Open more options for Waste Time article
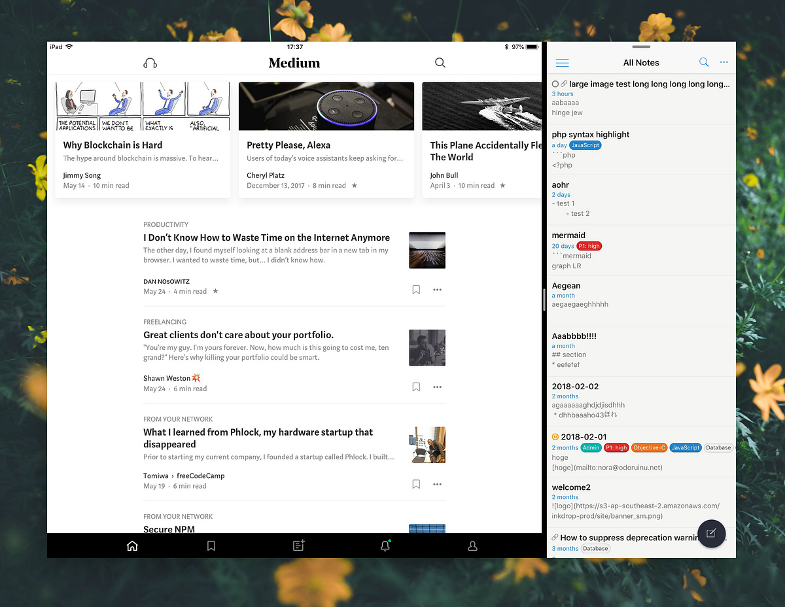The image size is (785, 607). [437, 290]
